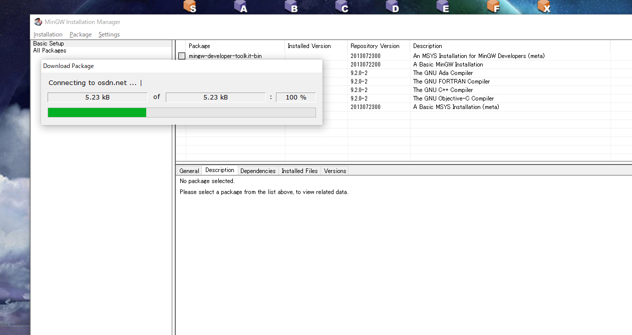Sort by the Package column header

point(235,46)
